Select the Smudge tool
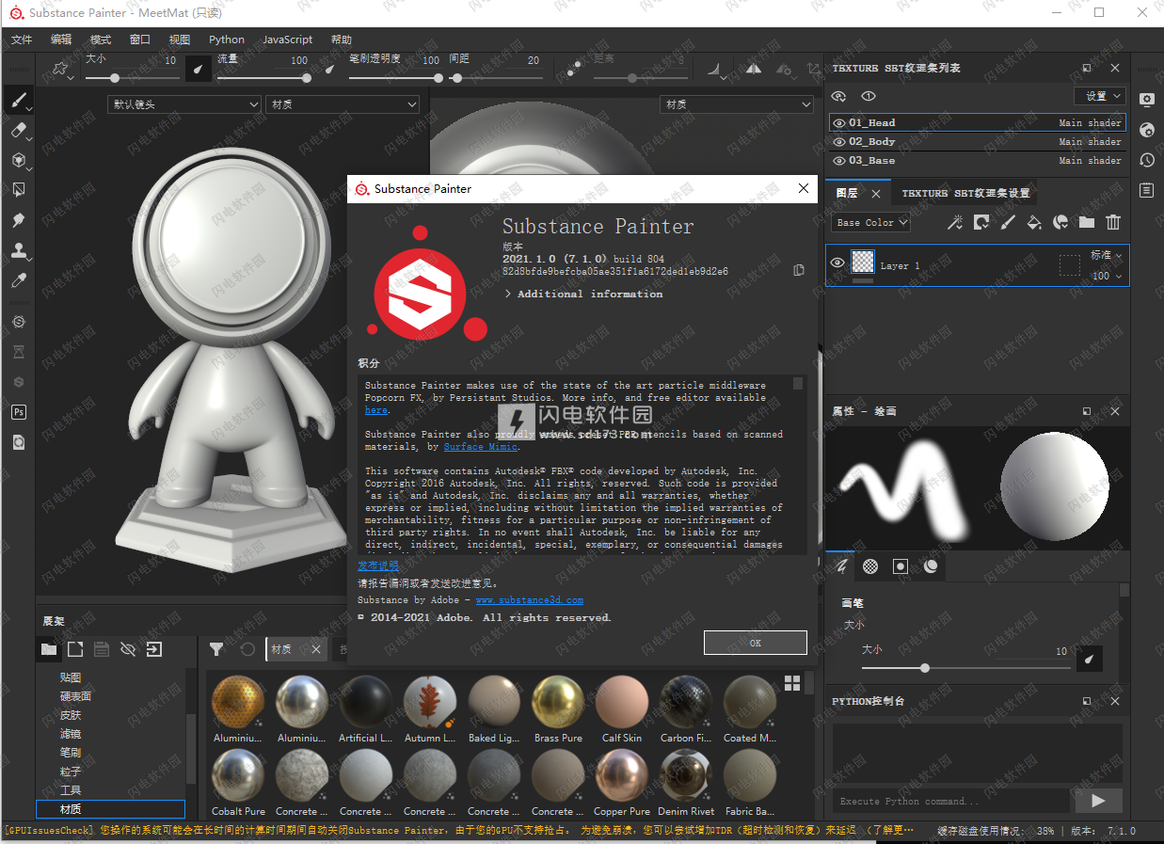The width and height of the screenshot is (1164, 844). point(18,220)
